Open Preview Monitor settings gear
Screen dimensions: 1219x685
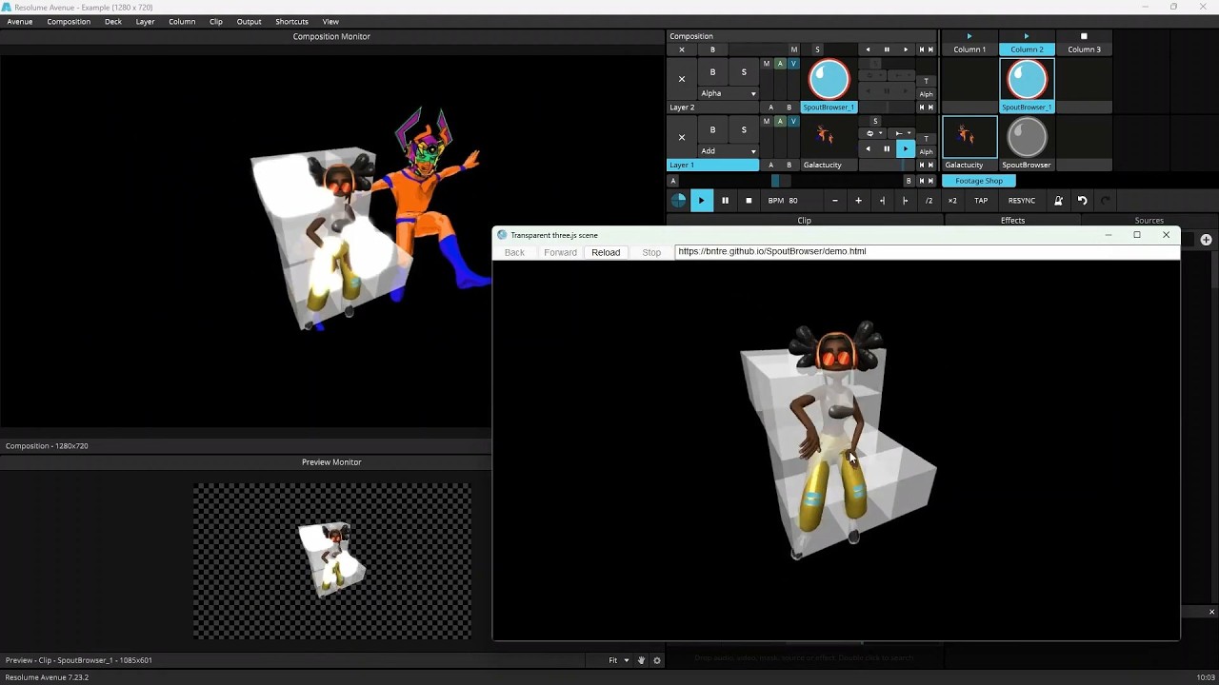[x=656, y=659]
